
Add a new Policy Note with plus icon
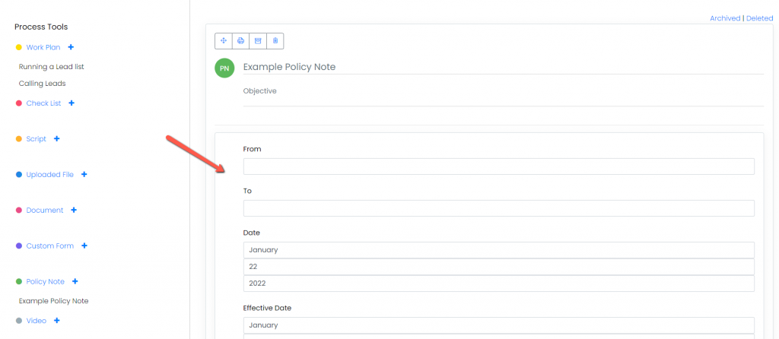[75, 281]
